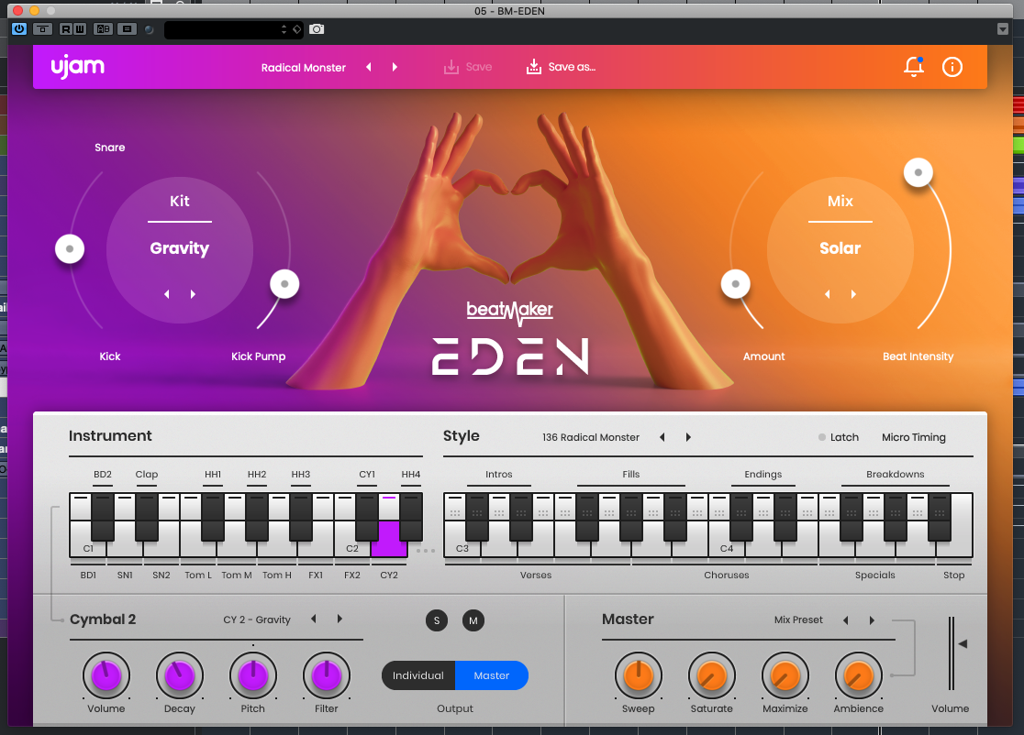Click the Save as download icon

pos(534,67)
